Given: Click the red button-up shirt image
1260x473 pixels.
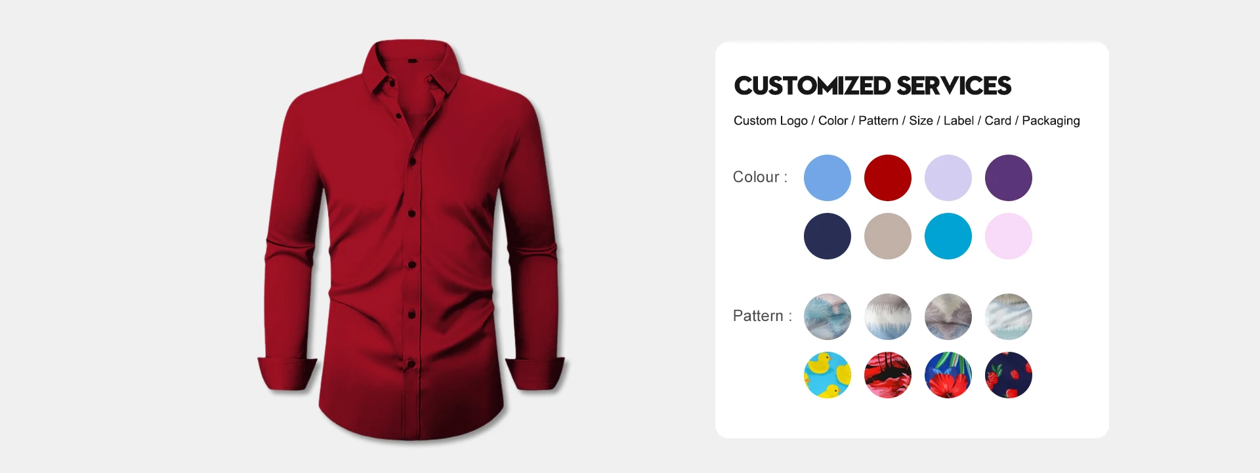Looking at the screenshot, I should pyautogui.click(x=412, y=240).
